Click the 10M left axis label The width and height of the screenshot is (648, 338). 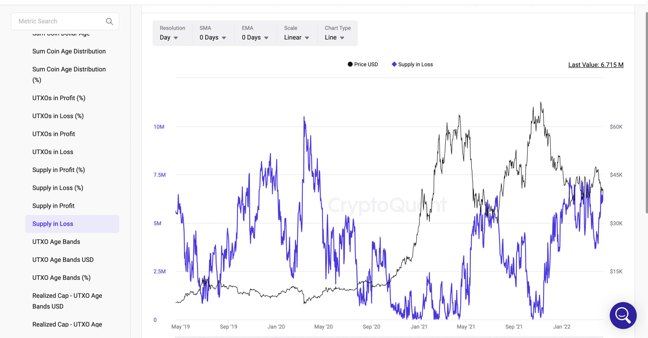pos(159,127)
